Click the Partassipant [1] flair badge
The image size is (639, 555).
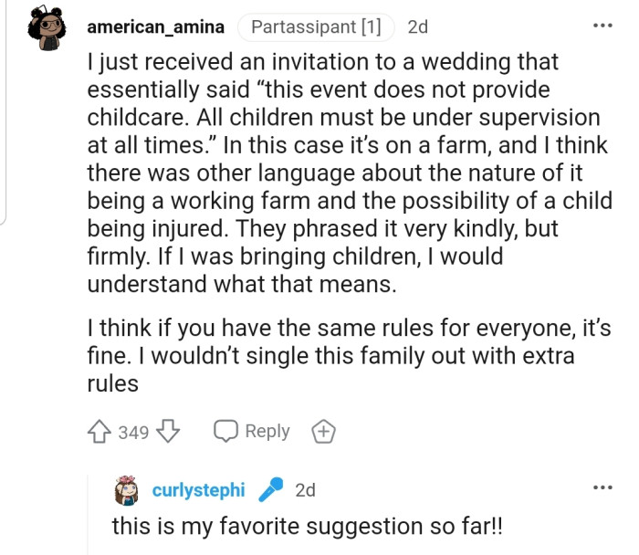pos(316,26)
